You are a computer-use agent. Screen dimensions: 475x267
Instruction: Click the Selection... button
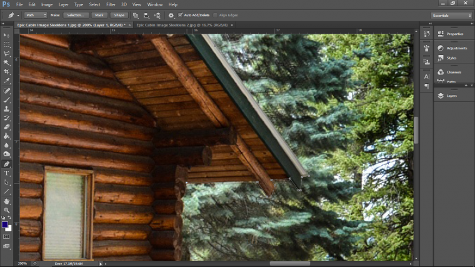(76, 15)
